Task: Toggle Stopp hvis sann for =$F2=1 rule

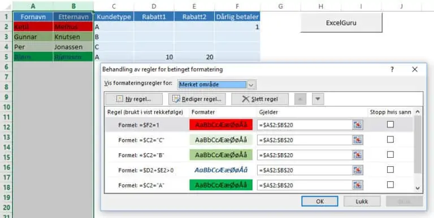Action: (x=390, y=124)
